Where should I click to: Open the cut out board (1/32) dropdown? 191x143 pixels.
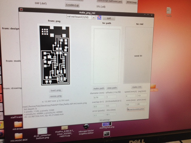pos(81,17)
